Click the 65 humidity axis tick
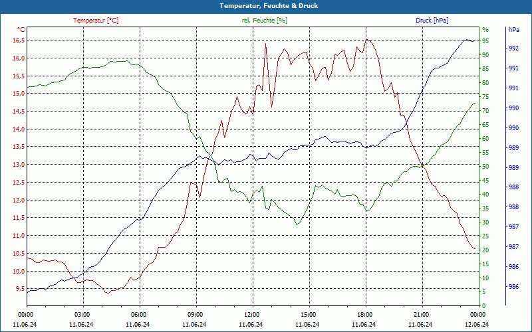The height and width of the screenshot is (332, 532). point(485,125)
